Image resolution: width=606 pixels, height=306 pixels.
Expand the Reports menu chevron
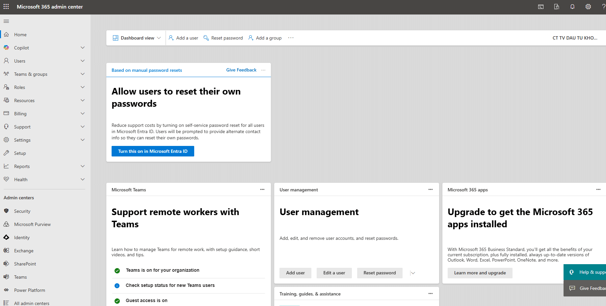(x=83, y=166)
